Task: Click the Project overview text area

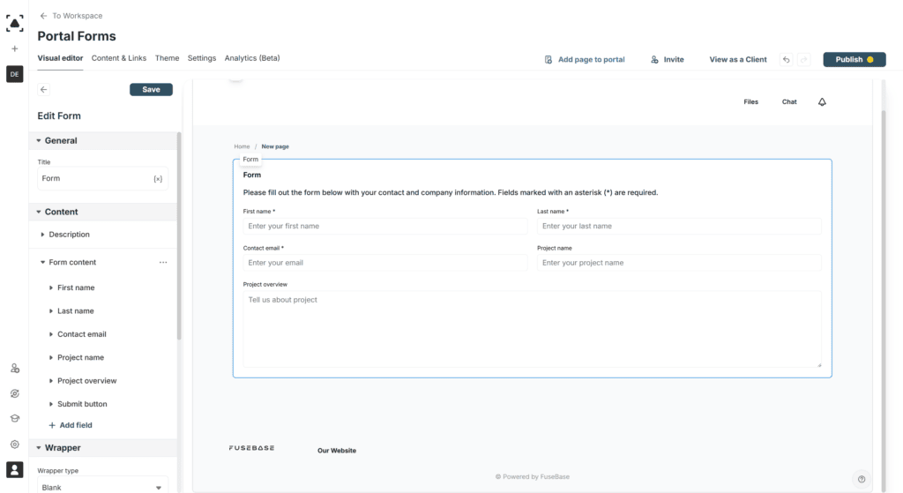Action: point(532,330)
